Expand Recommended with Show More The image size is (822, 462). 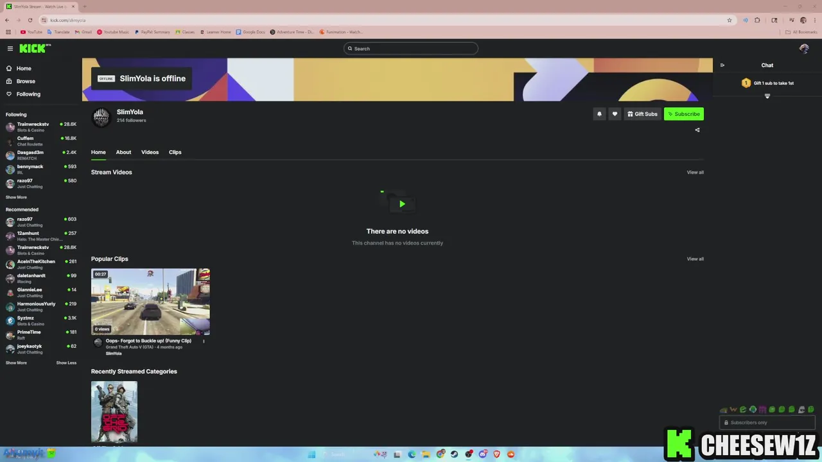(16, 363)
